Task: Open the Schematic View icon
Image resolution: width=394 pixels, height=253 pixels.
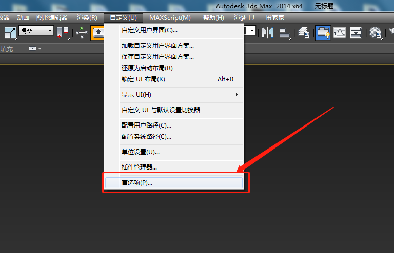Action: [x=356, y=33]
